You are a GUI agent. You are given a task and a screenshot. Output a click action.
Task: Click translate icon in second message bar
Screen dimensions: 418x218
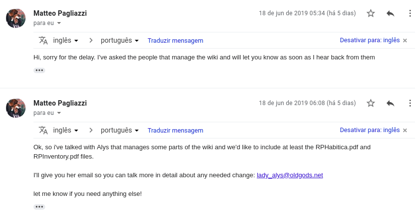[43, 131]
